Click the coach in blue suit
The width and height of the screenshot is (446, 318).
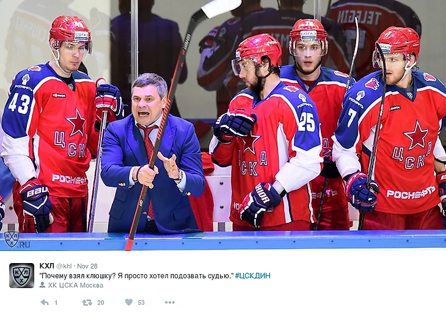coord(152,153)
